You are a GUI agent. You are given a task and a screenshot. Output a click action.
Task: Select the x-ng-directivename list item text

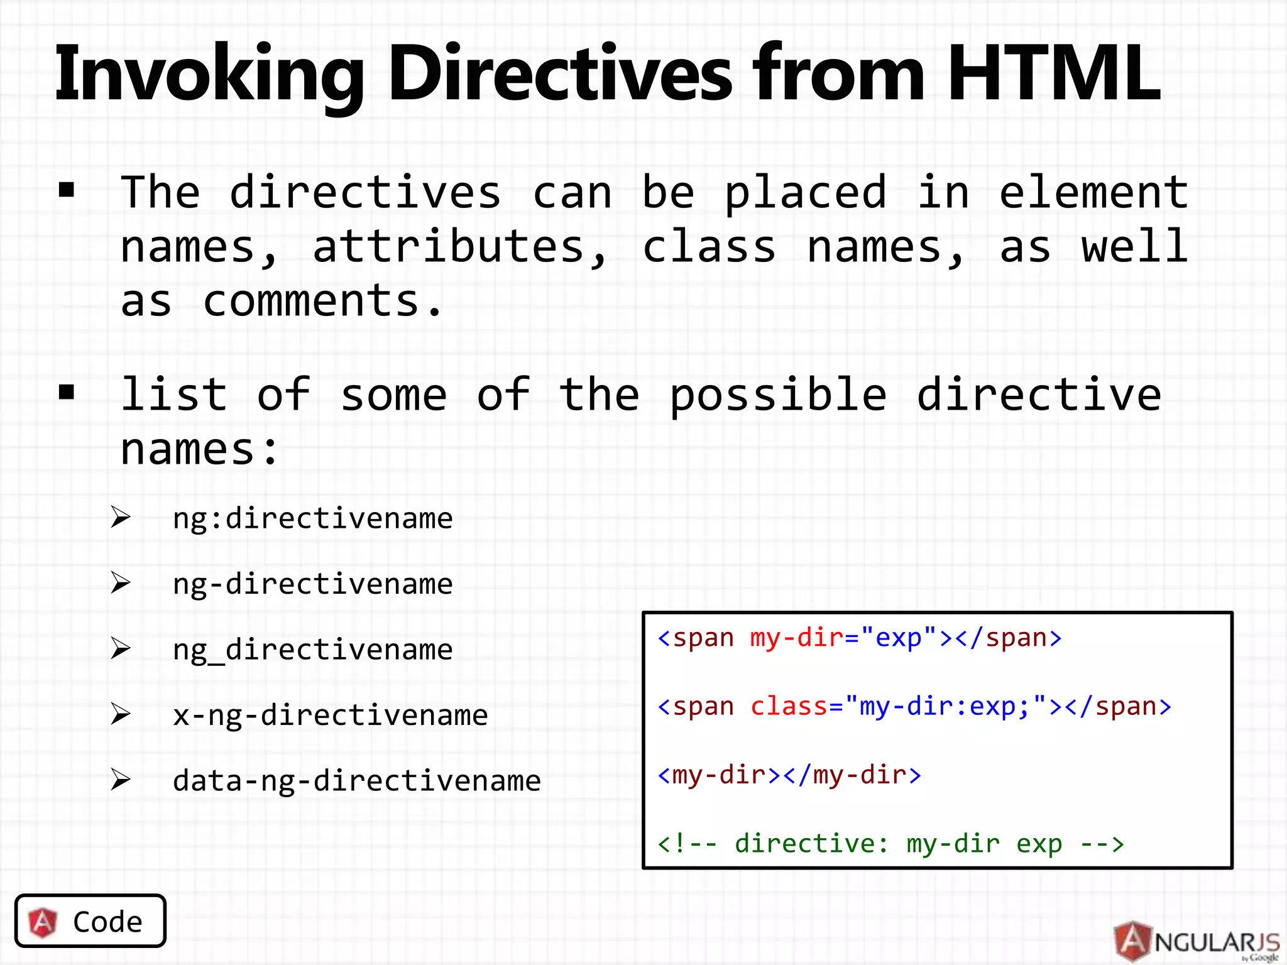pos(330,716)
